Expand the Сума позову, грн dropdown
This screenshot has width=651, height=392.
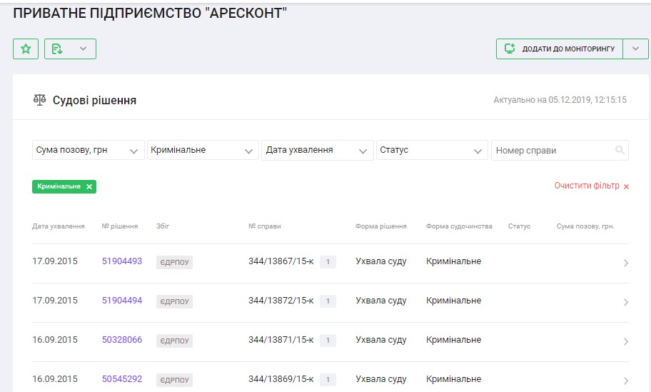88,150
